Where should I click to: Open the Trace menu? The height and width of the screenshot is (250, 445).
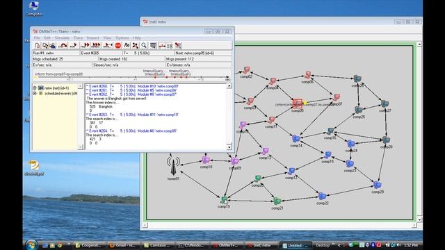(x=78, y=37)
